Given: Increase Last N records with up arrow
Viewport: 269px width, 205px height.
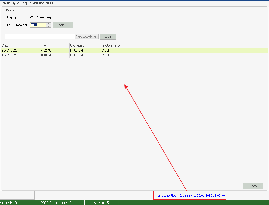Looking at the screenshot, I should [49, 24].
